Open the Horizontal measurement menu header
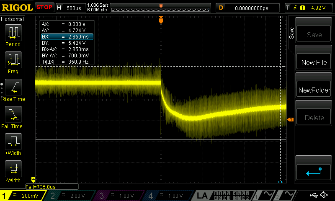335x201 pixels. 13,19
